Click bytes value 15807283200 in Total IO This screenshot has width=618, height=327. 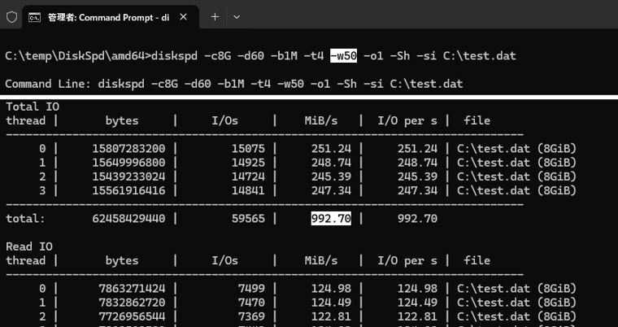(128, 149)
